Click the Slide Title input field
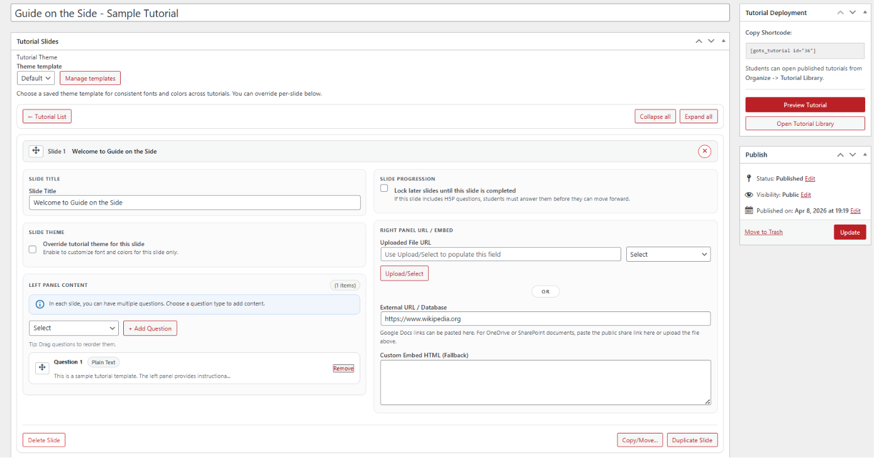The height and width of the screenshot is (458, 874). pos(195,203)
